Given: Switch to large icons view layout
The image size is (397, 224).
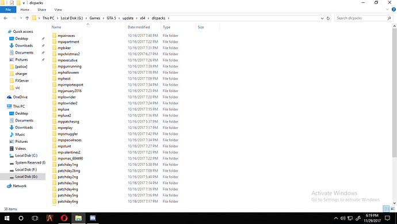Looking at the screenshot, I should (393, 209).
